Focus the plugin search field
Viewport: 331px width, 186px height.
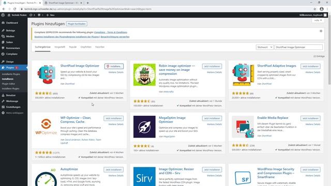pyautogui.click(x=298, y=47)
